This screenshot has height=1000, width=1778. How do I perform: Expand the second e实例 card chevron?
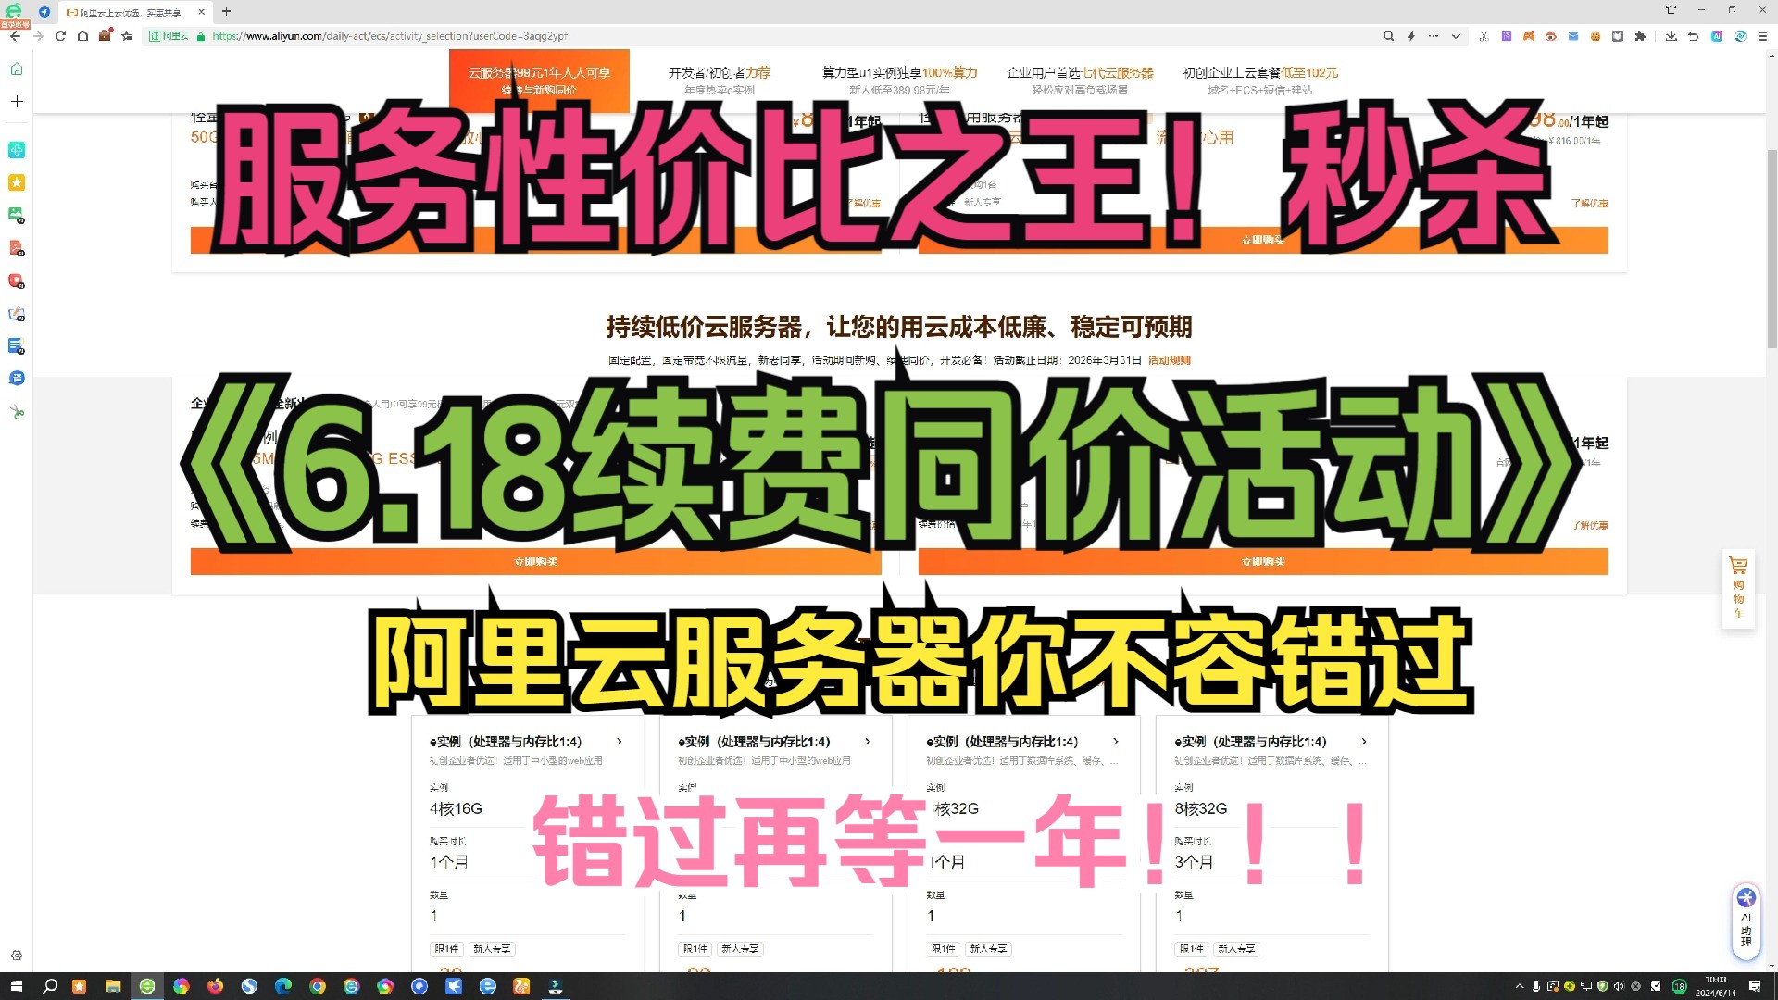click(x=868, y=742)
